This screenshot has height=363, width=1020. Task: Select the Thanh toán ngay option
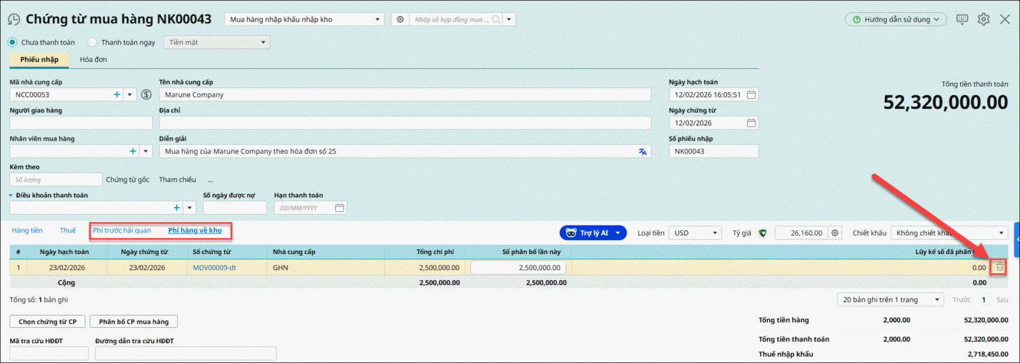click(x=93, y=43)
